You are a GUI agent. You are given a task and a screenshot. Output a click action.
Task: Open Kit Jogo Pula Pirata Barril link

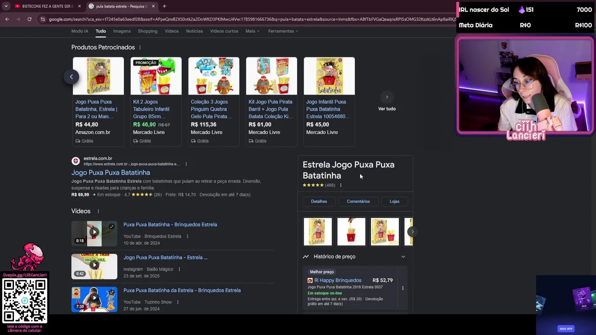coord(271,109)
